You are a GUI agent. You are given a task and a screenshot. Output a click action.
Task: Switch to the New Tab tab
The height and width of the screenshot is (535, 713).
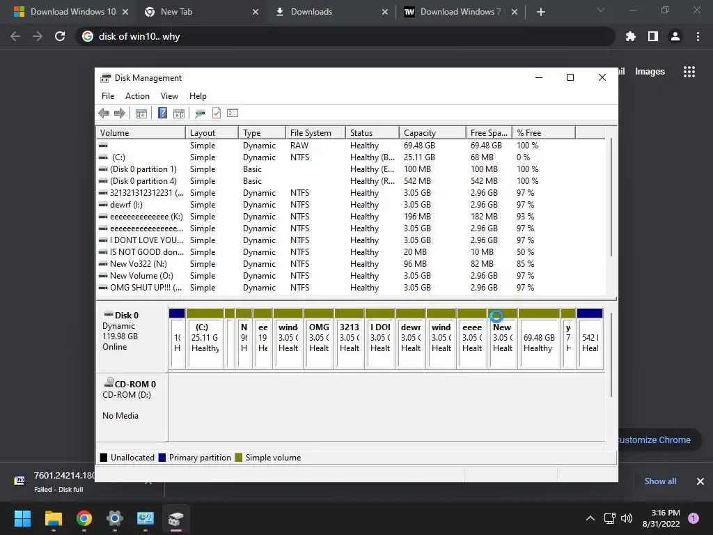point(200,12)
